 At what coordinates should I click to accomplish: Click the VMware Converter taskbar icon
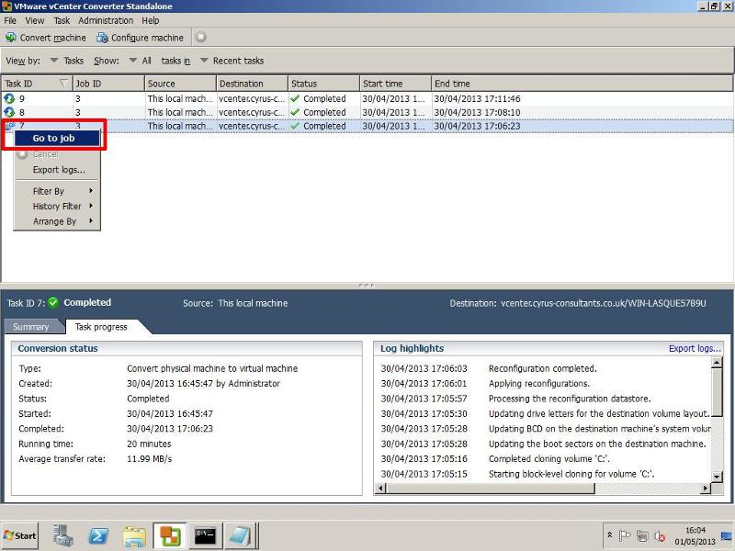click(x=170, y=535)
